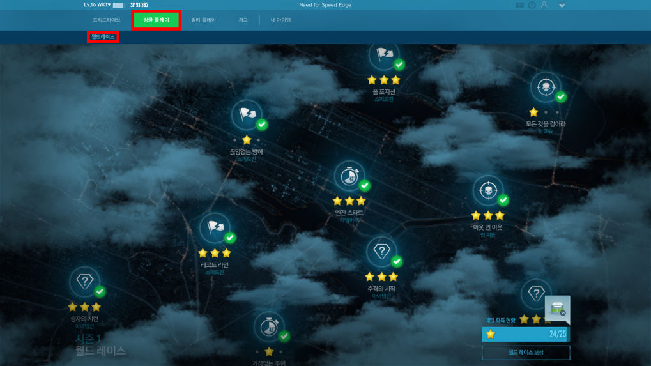Image resolution: width=651 pixels, height=366 pixels.
Task: Click the 월드레이스 sub-menu item
Action: (103, 37)
